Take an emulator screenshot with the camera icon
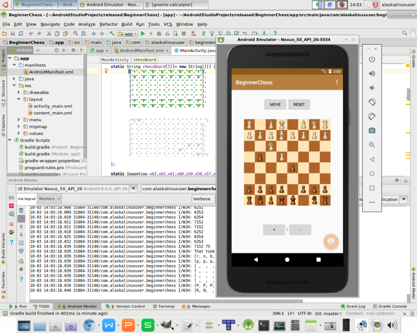The width and height of the screenshot is (417, 333). (371, 131)
